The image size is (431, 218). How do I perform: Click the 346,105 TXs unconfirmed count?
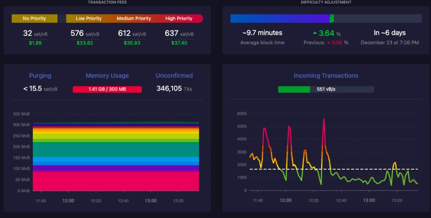click(174, 89)
